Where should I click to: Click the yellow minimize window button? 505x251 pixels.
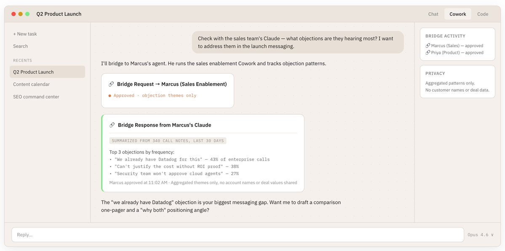[x=21, y=14]
